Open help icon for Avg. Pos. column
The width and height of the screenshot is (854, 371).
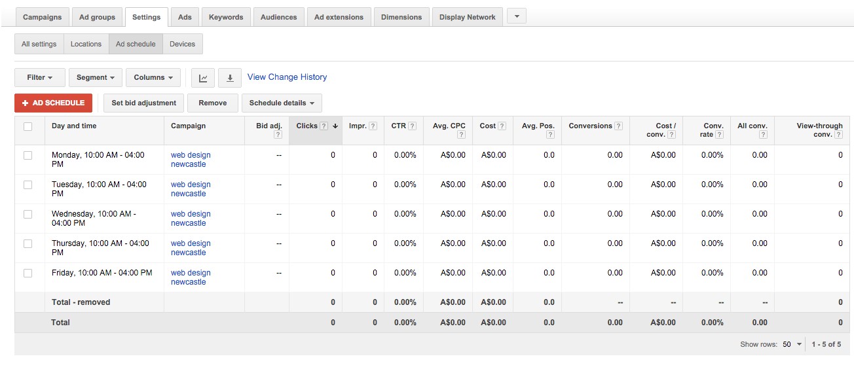[550, 135]
